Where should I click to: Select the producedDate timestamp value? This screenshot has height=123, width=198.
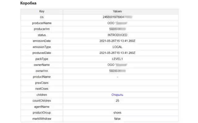[x=117, y=53]
